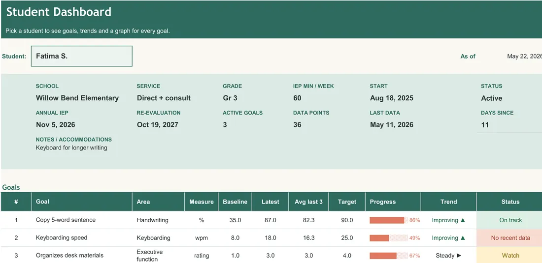This screenshot has width=542, height=263.
Task: Select Improving trend for Copy 5-word sentence
Action: point(449,220)
